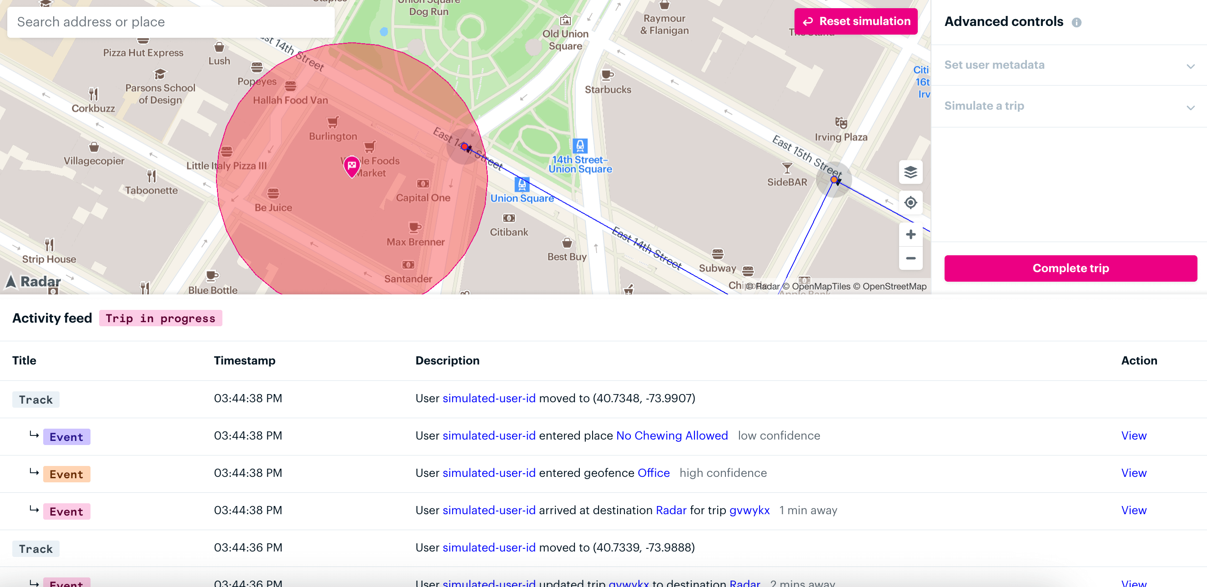
Task: View the entered geofence Office event
Action: 1133,473
